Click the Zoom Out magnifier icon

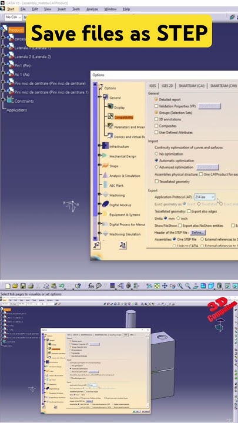coord(188,286)
